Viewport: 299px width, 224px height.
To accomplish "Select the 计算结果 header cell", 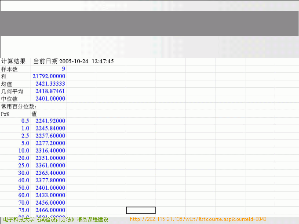I will tap(14, 61).
